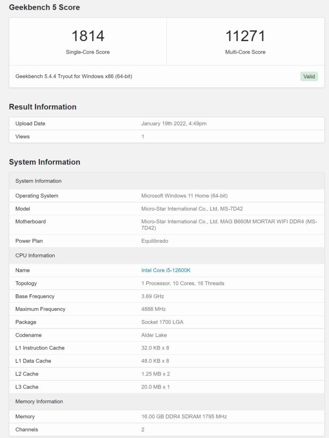Select L1 instruction cache value 32.0 KB x 8
The width and height of the screenshot is (329, 438).
click(x=155, y=348)
